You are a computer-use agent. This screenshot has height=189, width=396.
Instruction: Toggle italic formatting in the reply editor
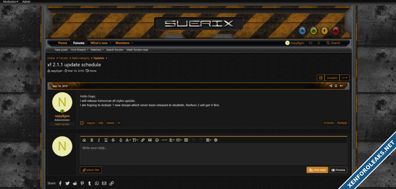coord(99,140)
